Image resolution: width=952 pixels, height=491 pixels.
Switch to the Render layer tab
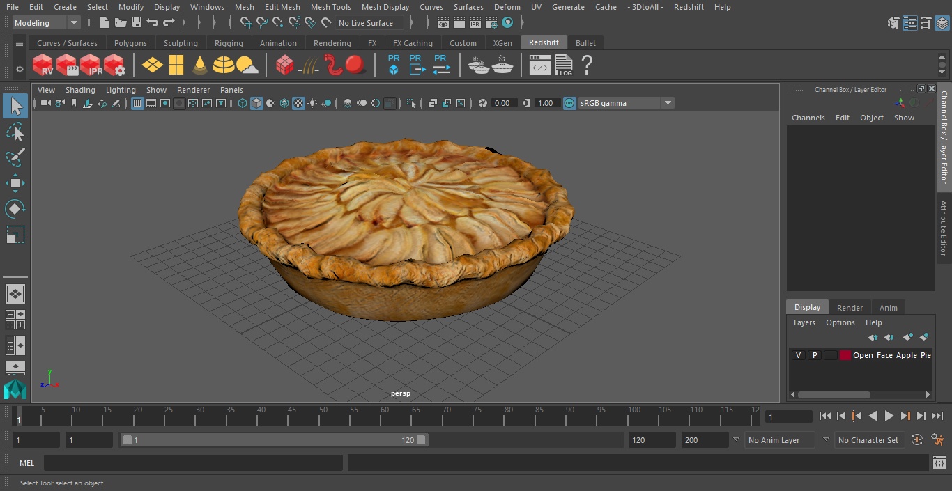pyautogui.click(x=850, y=308)
